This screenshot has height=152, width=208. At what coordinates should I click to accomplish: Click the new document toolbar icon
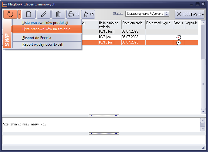[x=29, y=14]
